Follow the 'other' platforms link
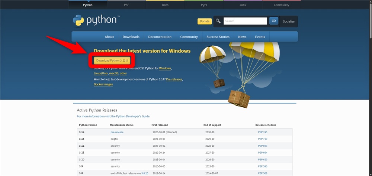 coord(124,74)
